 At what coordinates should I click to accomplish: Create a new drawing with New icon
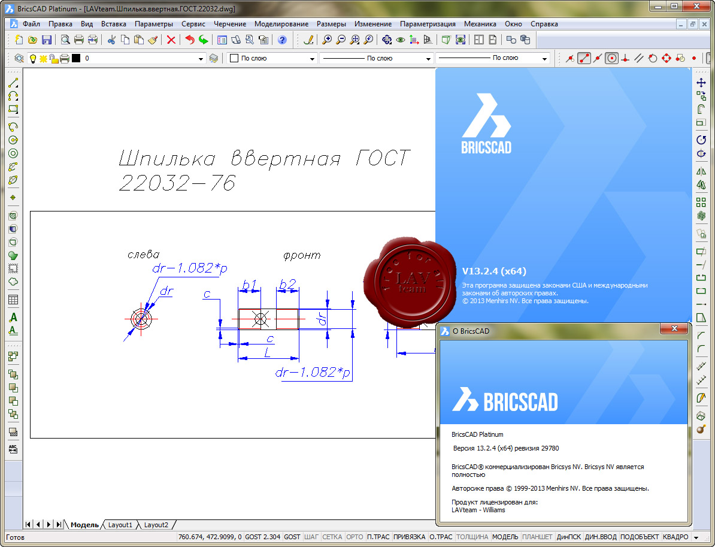coord(19,40)
